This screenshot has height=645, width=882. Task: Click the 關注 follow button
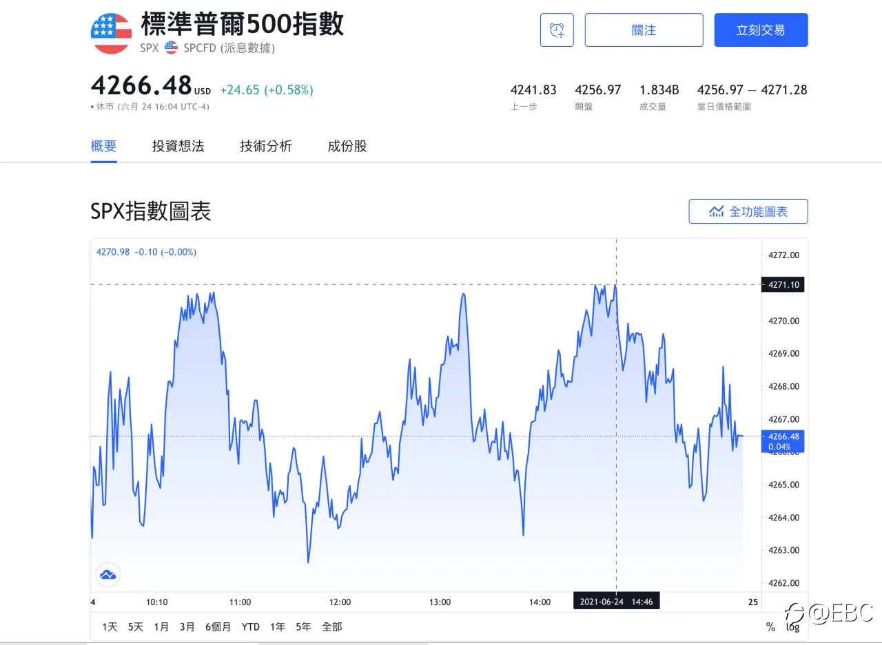[x=644, y=30]
